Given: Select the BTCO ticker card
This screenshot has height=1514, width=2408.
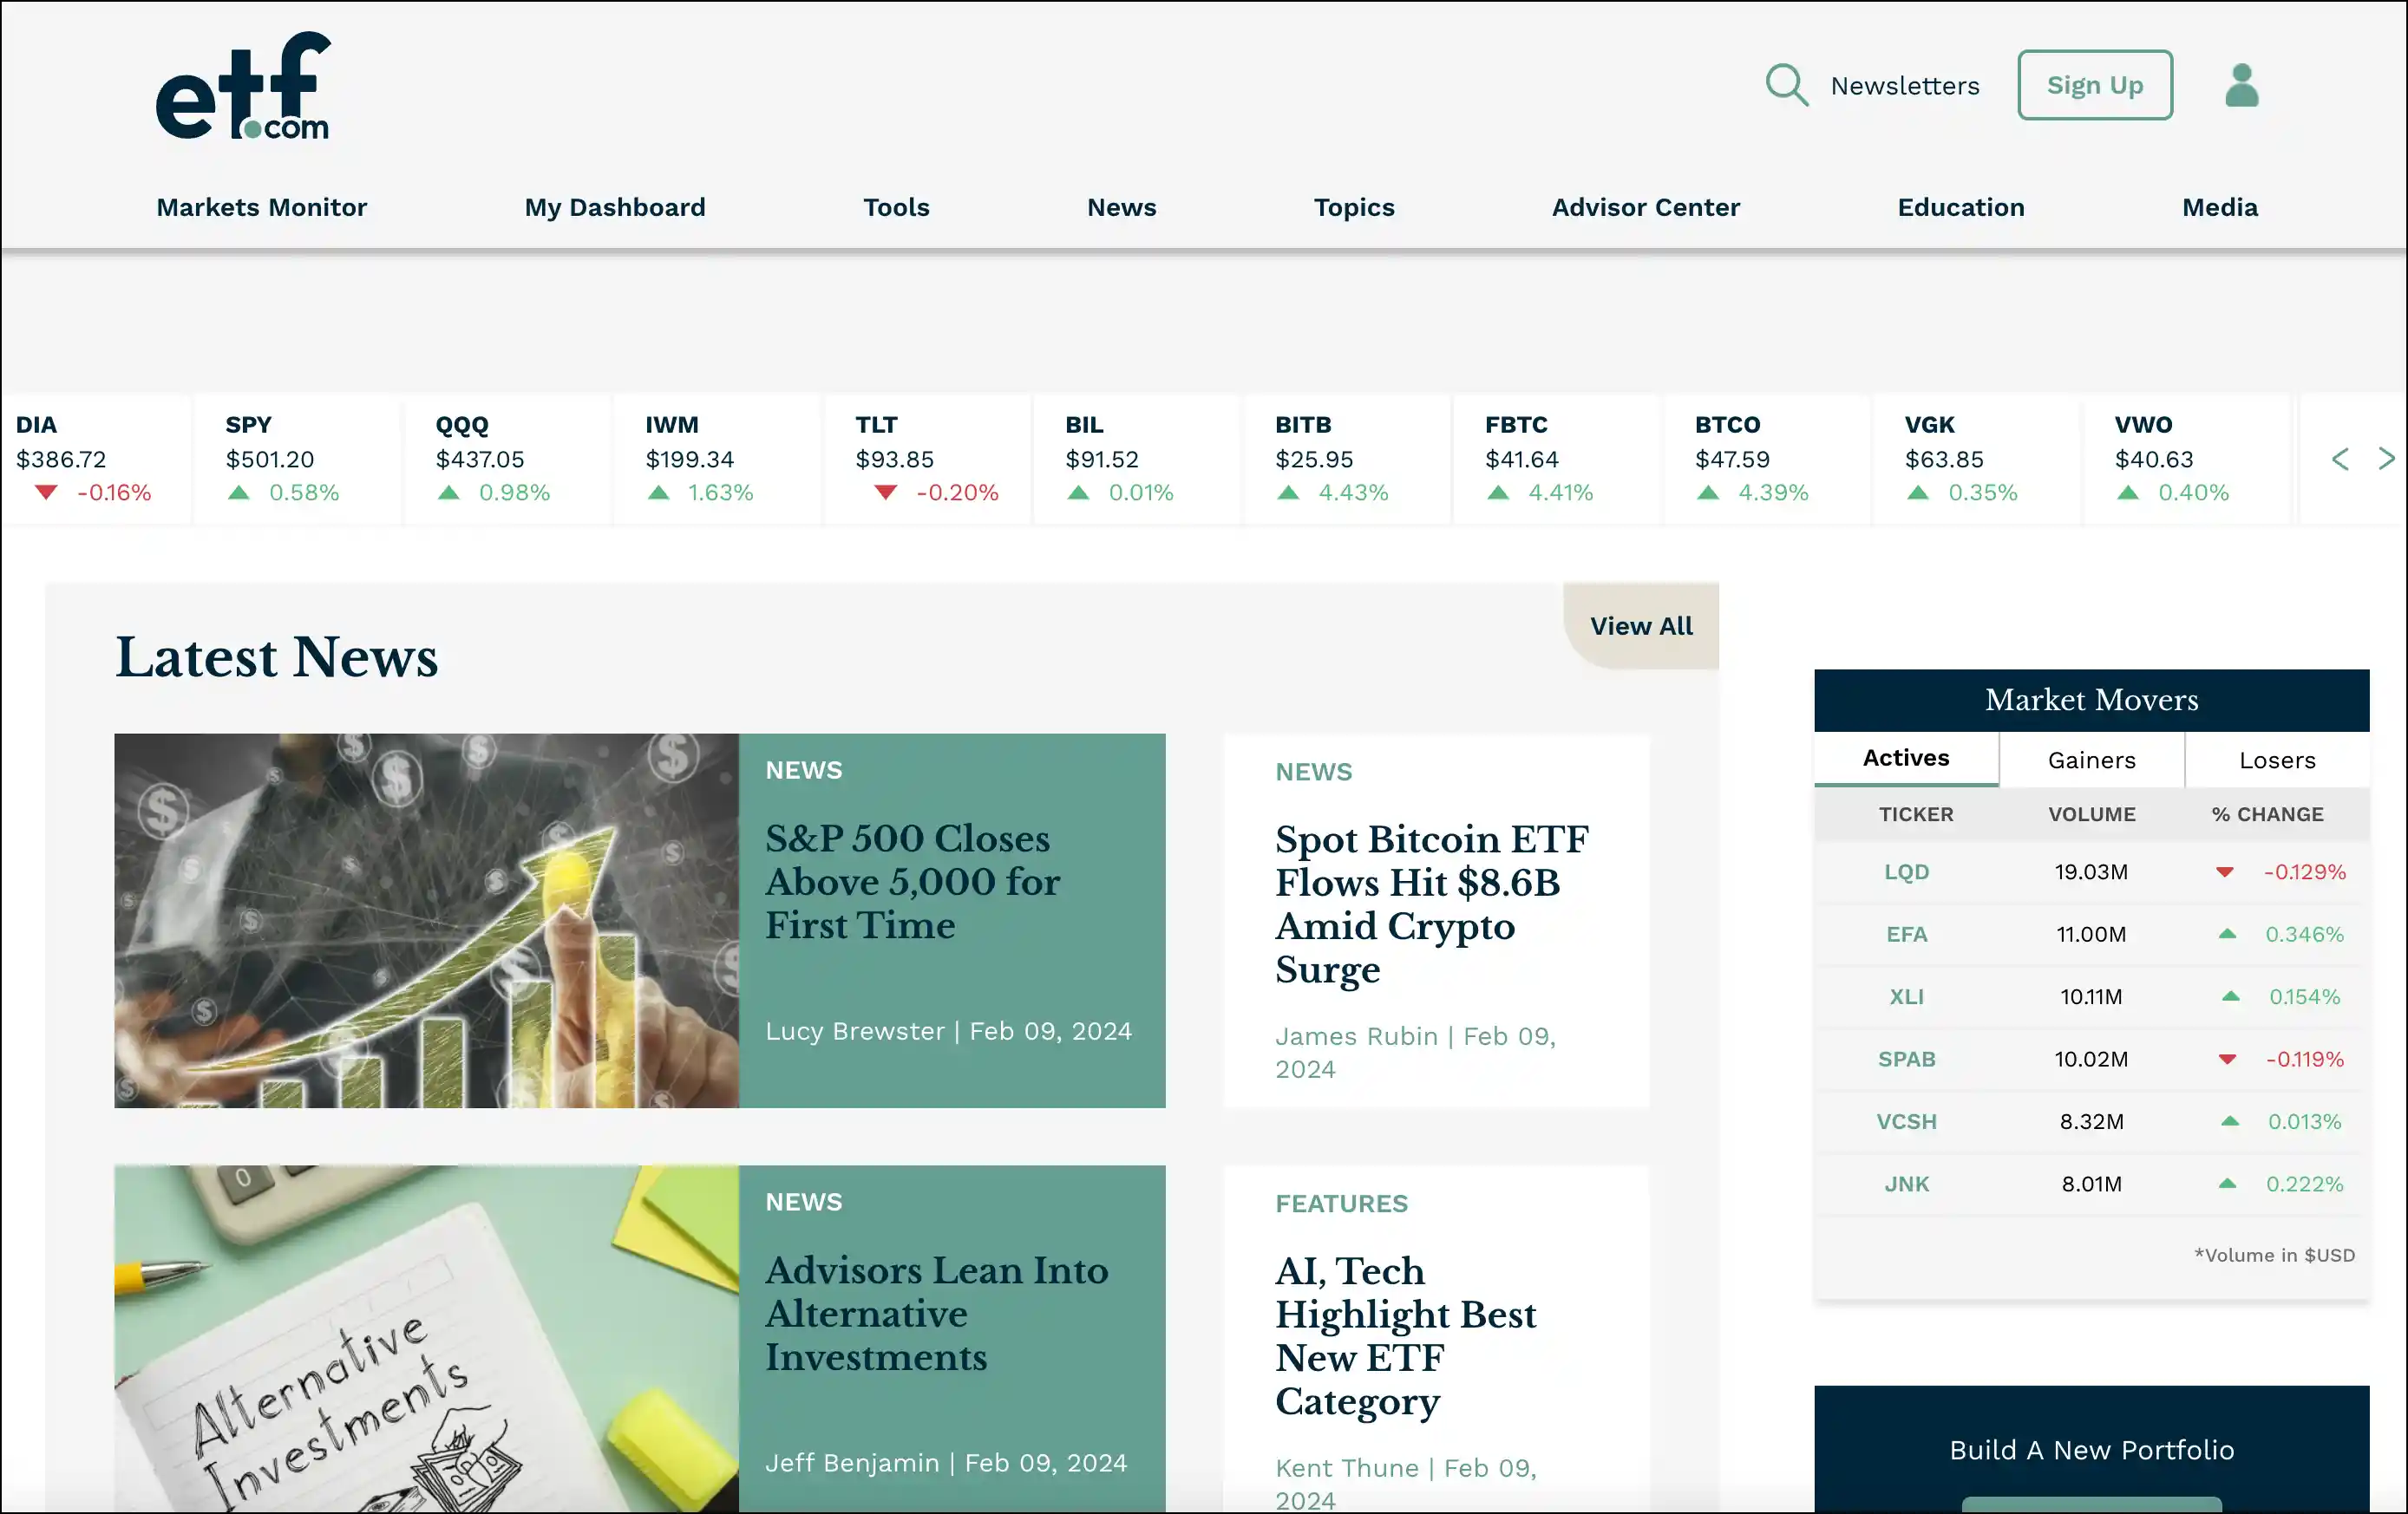Looking at the screenshot, I should click(x=1768, y=459).
